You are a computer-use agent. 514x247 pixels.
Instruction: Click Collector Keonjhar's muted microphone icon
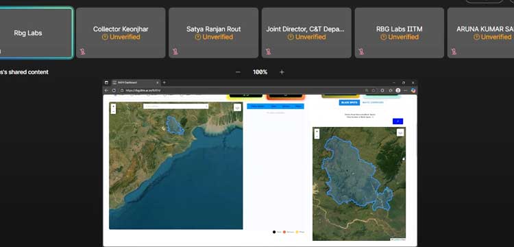point(82,51)
